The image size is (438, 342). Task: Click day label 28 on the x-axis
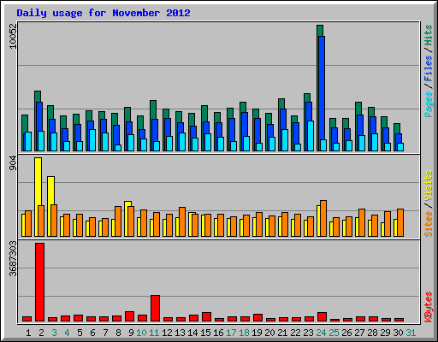click(x=372, y=333)
